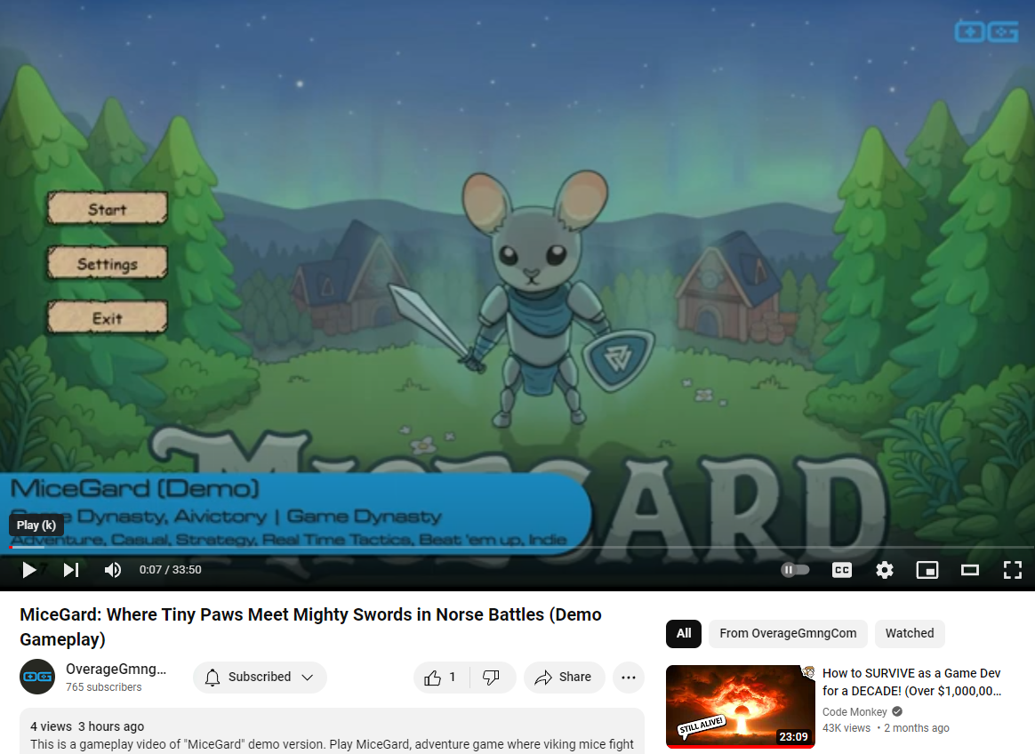This screenshot has width=1035, height=754.
Task: Click the 43K views text
Action: point(846,728)
